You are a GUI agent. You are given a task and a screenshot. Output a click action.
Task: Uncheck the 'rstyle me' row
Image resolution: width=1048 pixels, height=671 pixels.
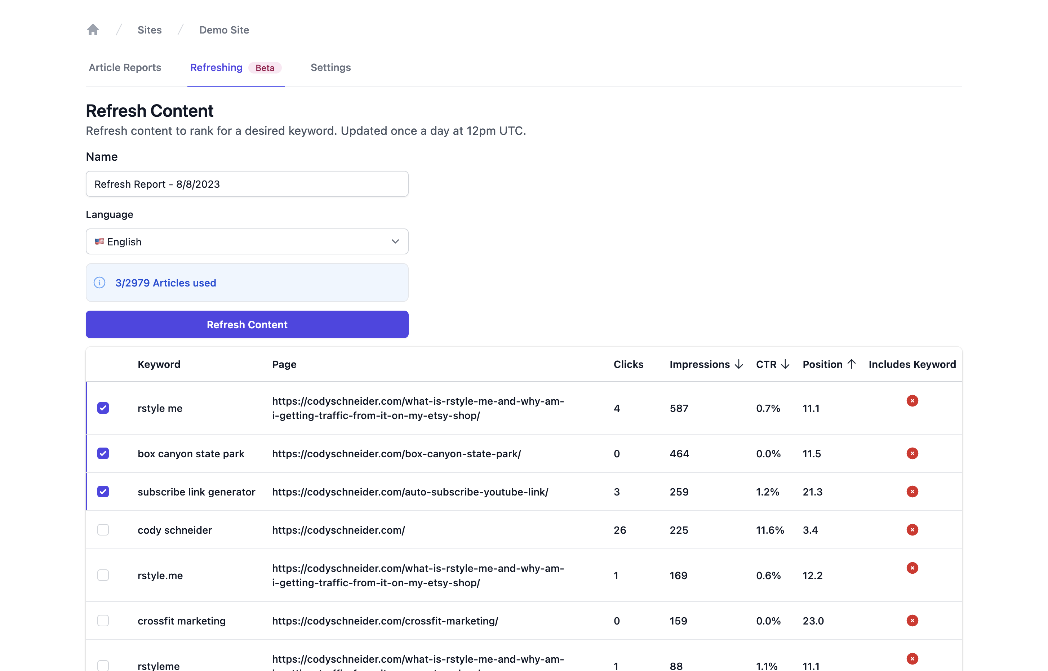(103, 408)
